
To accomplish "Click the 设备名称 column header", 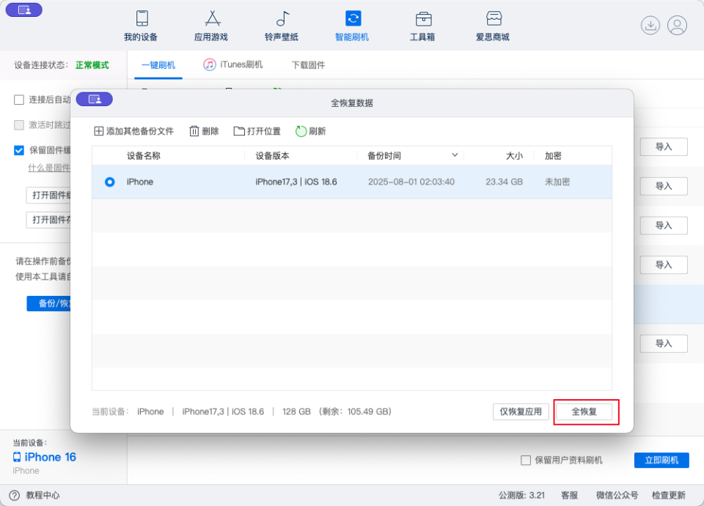I will pos(144,156).
